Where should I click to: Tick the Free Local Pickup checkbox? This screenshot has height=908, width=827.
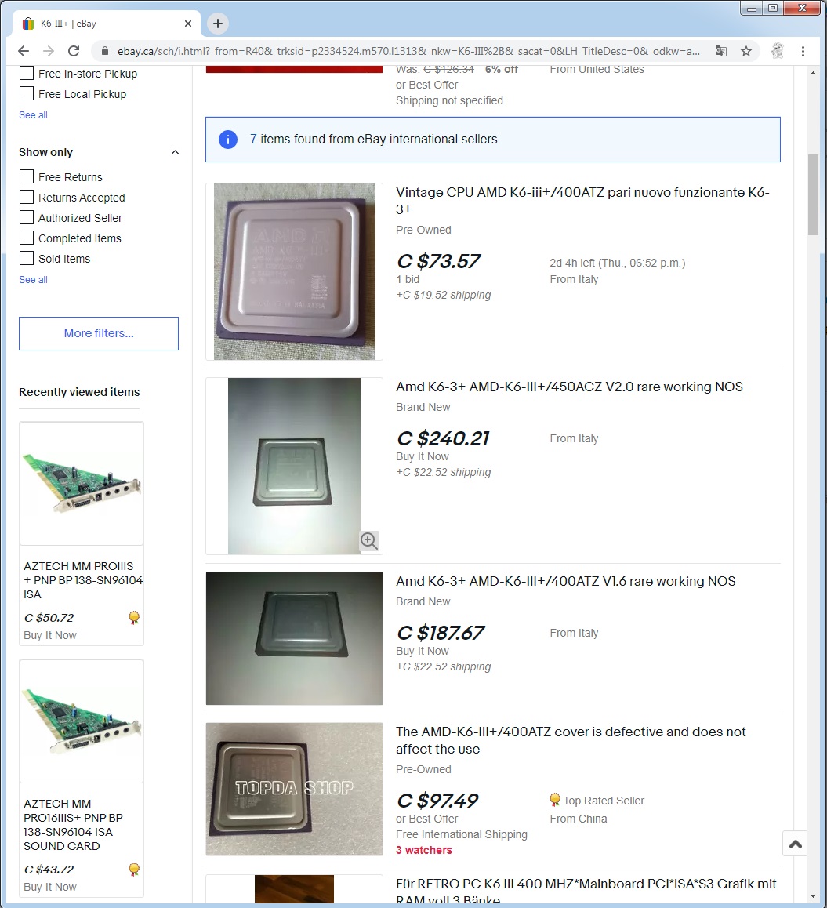[x=27, y=93]
